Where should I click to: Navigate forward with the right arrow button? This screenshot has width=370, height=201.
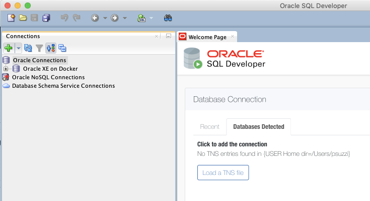click(114, 18)
